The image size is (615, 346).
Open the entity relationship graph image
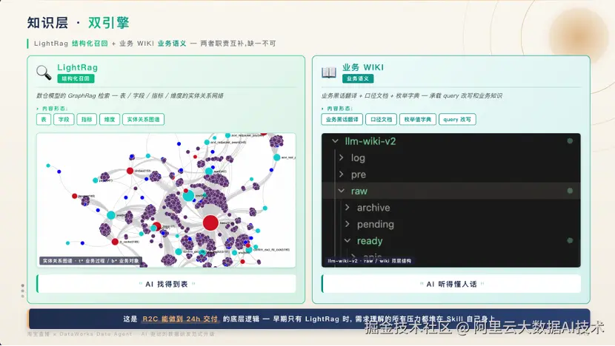point(166,200)
